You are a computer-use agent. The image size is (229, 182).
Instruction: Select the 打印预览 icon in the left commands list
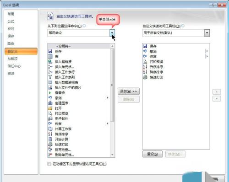(x=50, y=113)
